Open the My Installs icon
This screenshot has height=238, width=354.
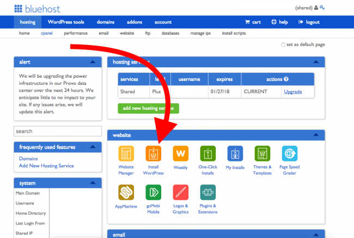[235, 154]
